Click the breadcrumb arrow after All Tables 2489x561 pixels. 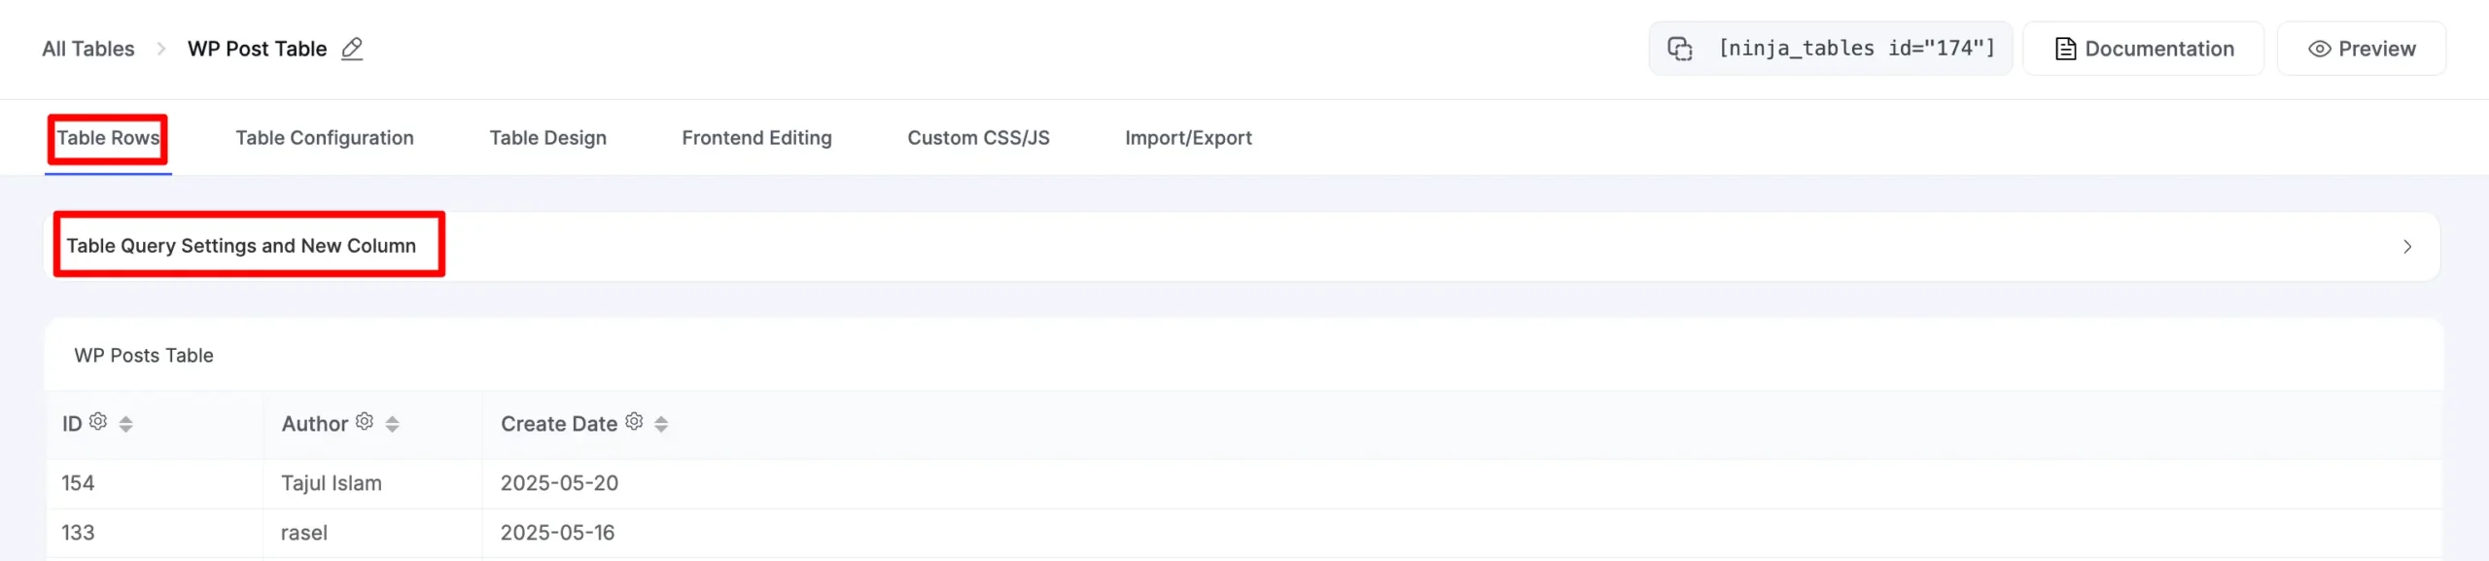[x=161, y=49]
